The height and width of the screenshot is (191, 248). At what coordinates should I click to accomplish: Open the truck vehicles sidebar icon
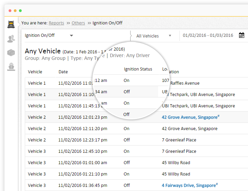coord(11,24)
